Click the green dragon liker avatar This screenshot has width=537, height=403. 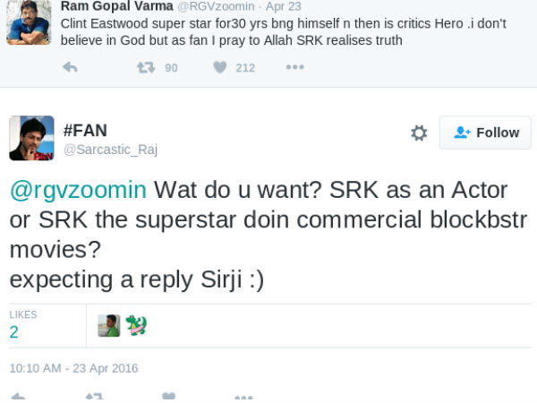(135, 325)
